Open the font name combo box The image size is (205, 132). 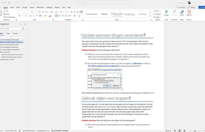coord(25,12)
